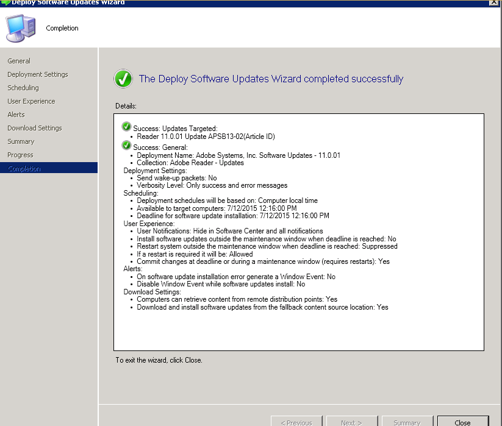Click checkmark icon beside Success: General
The image size is (502, 426).
[x=126, y=146]
